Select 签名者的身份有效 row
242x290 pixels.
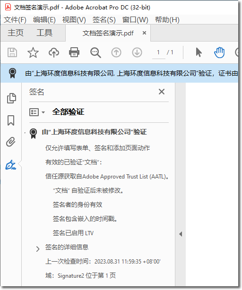[78, 205]
